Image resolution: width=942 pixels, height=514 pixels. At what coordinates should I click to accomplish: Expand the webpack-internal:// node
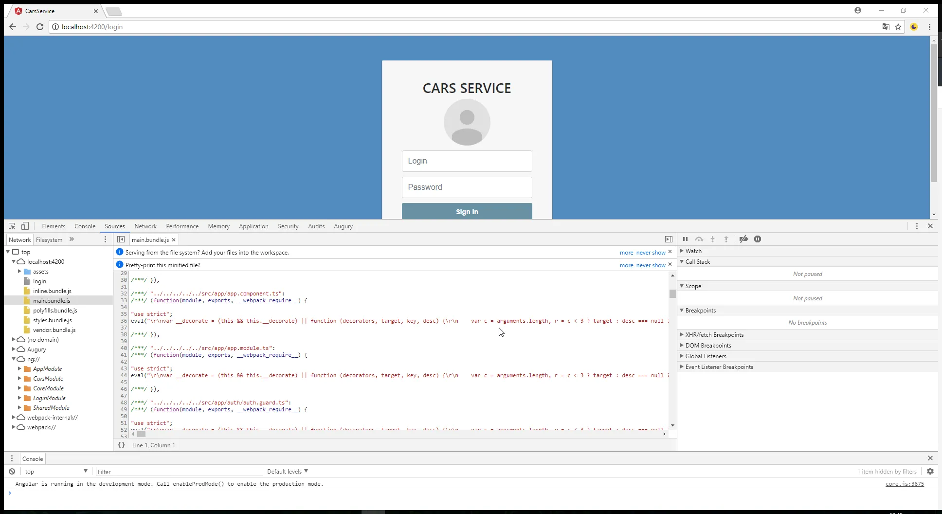(14, 417)
